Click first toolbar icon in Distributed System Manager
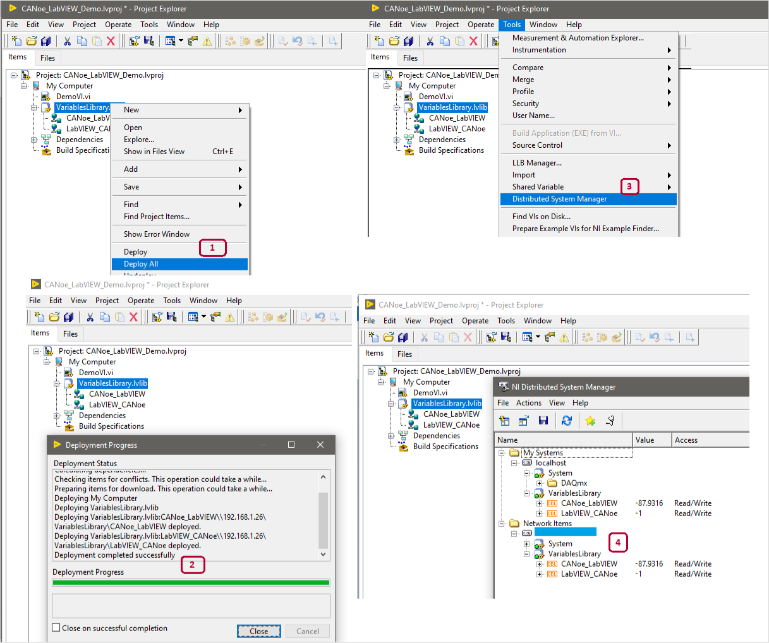Image resolution: width=769 pixels, height=643 pixels. point(504,421)
